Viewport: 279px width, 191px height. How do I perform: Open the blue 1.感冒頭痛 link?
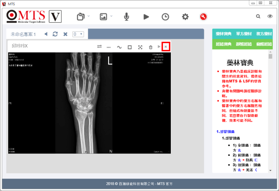coord(225,131)
